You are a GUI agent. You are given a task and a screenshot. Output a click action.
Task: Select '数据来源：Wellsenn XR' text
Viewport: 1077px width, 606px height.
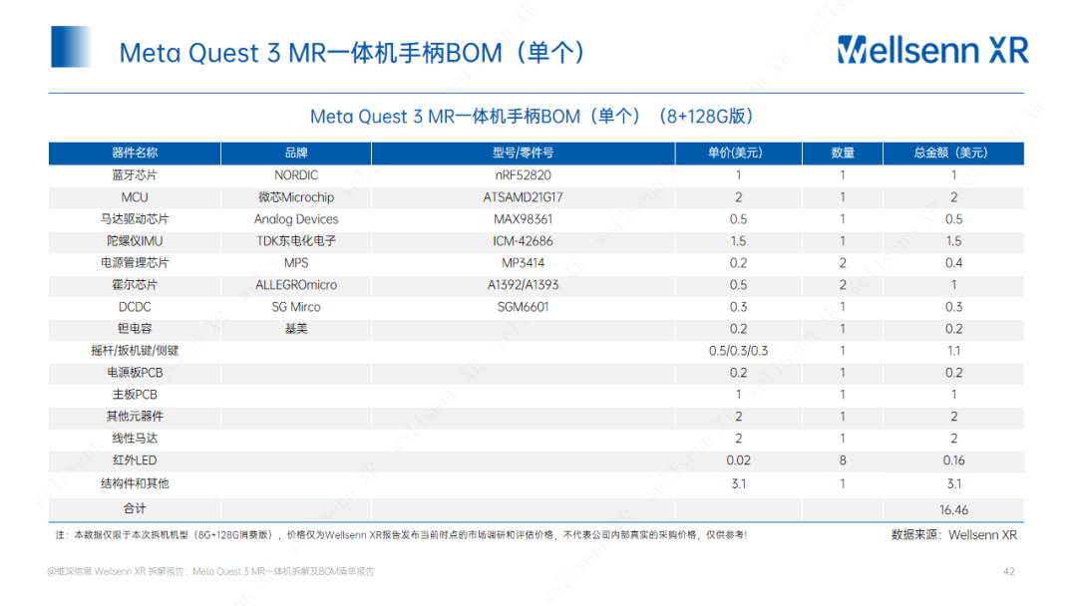[954, 534]
